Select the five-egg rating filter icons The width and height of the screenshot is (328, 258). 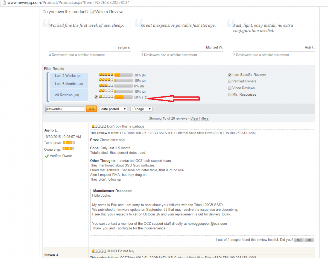pyautogui.click(x=106, y=74)
